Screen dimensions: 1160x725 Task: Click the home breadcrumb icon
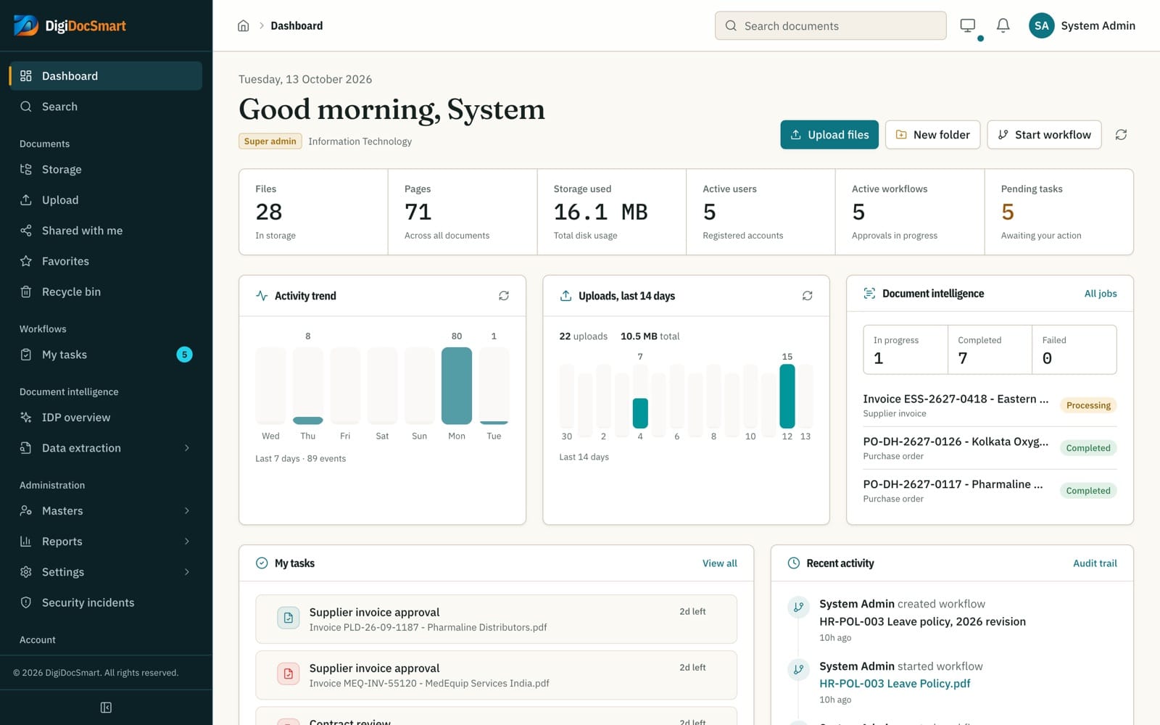coord(244,26)
